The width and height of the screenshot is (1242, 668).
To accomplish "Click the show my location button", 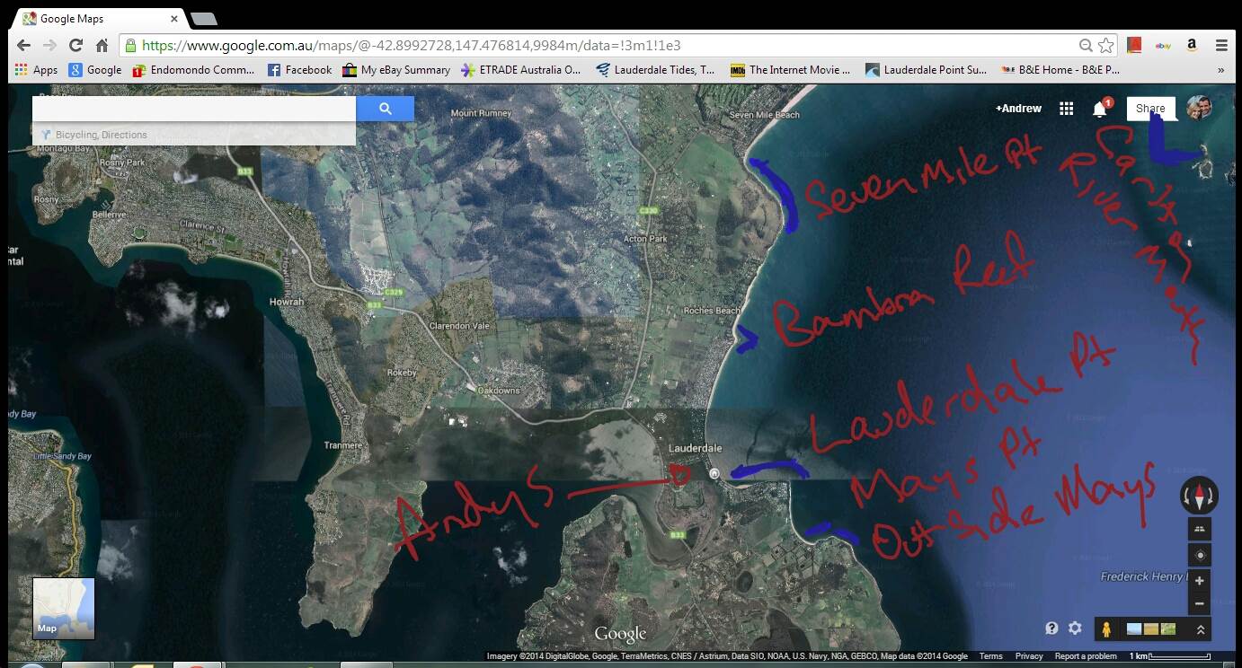I will click(x=1199, y=555).
